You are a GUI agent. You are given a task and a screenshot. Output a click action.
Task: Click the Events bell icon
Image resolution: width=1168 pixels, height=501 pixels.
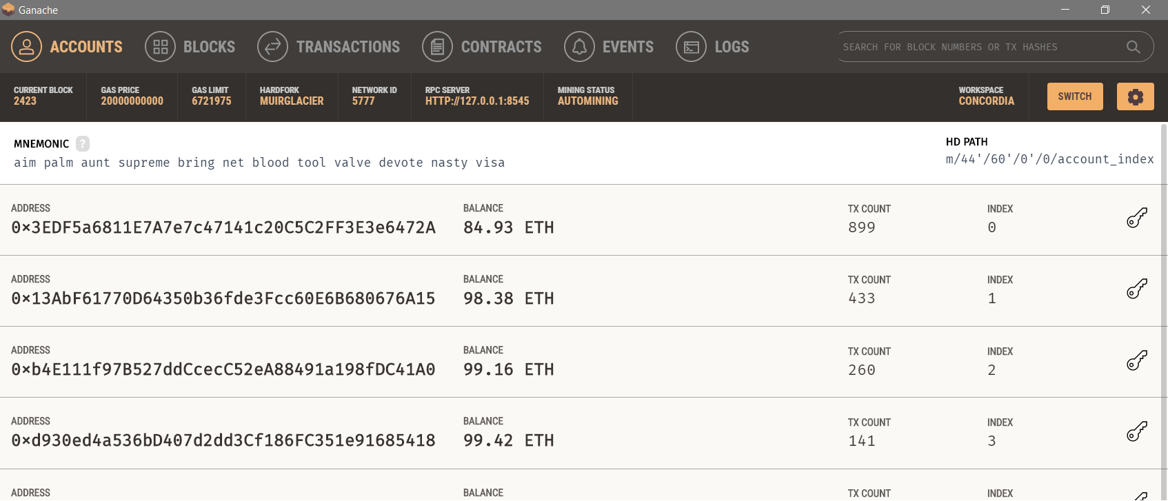(x=579, y=47)
